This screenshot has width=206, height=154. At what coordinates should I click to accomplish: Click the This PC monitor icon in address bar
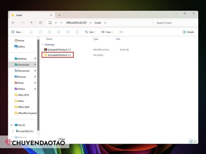point(50,23)
